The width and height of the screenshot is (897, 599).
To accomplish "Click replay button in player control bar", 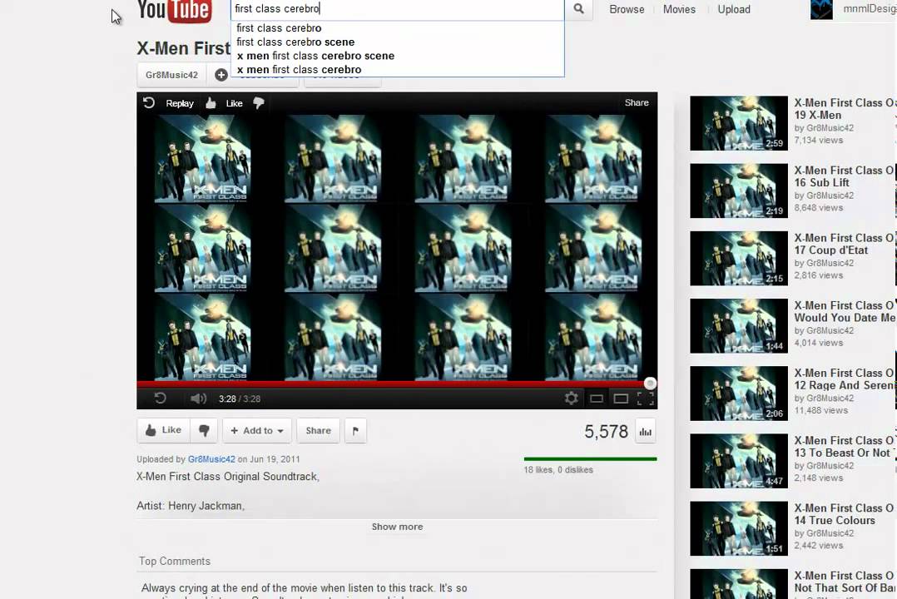I will pos(160,399).
